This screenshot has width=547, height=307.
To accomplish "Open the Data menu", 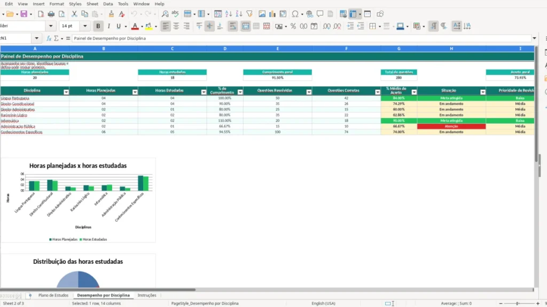I will point(108,4).
